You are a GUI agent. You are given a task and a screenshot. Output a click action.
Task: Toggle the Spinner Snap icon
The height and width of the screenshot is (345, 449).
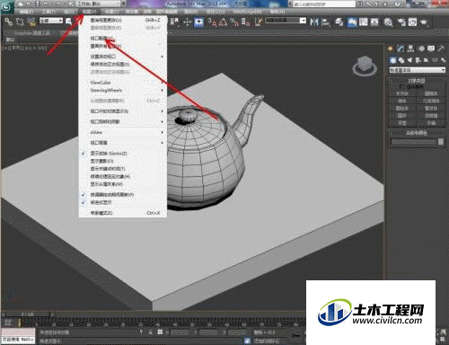click(x=245, y=22)
